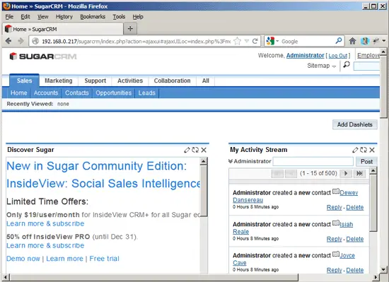Edit the Discover Sugar dashlet with pencil icon
Image resolution: width=389 pixels, height=282 pixels.
[x=187, y=150]
